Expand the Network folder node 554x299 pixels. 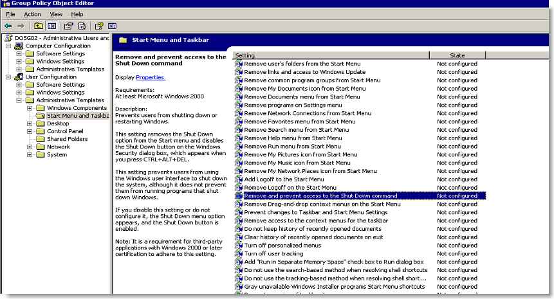(30, 147)
